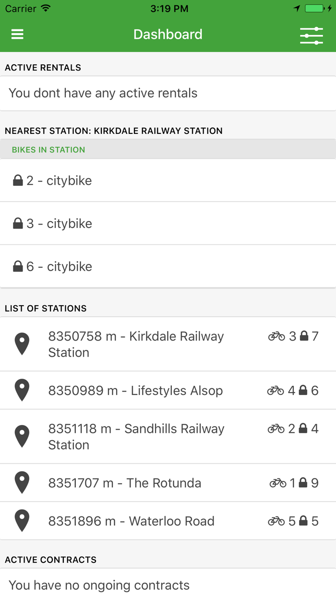This screenshot has height=597, width=336.
Task: Expand the Bikes In Station section
Action: 48,149
